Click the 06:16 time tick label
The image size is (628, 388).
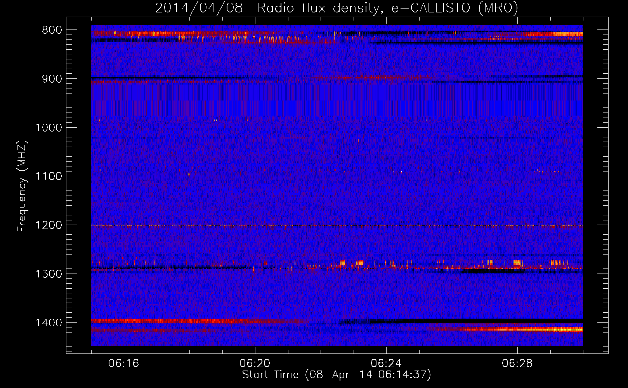coord(124,364)
